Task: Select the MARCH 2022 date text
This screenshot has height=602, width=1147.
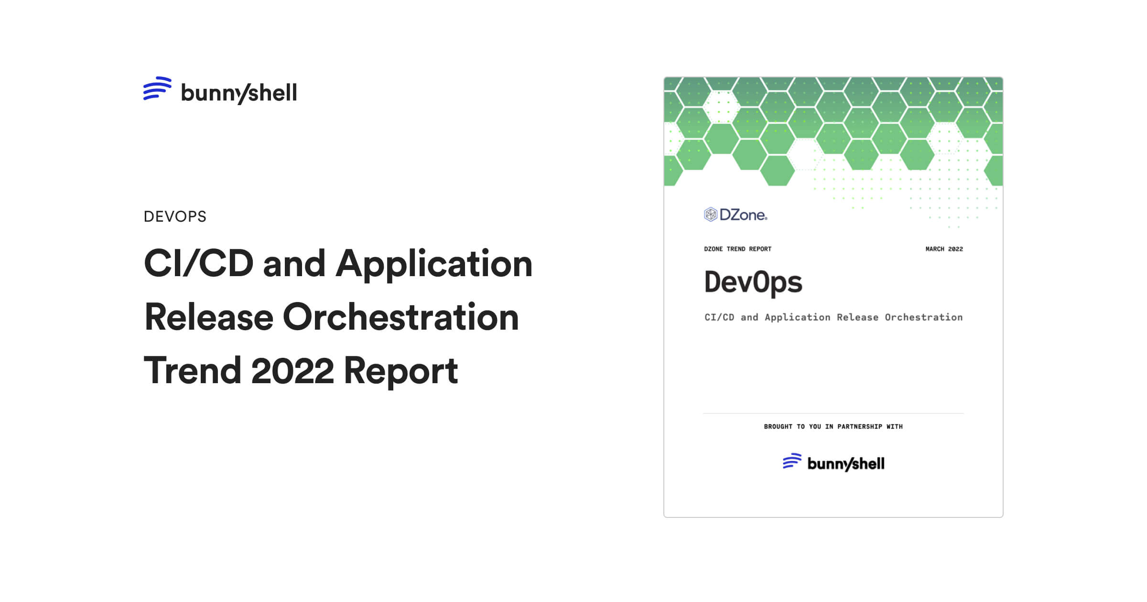Action: 945,249
